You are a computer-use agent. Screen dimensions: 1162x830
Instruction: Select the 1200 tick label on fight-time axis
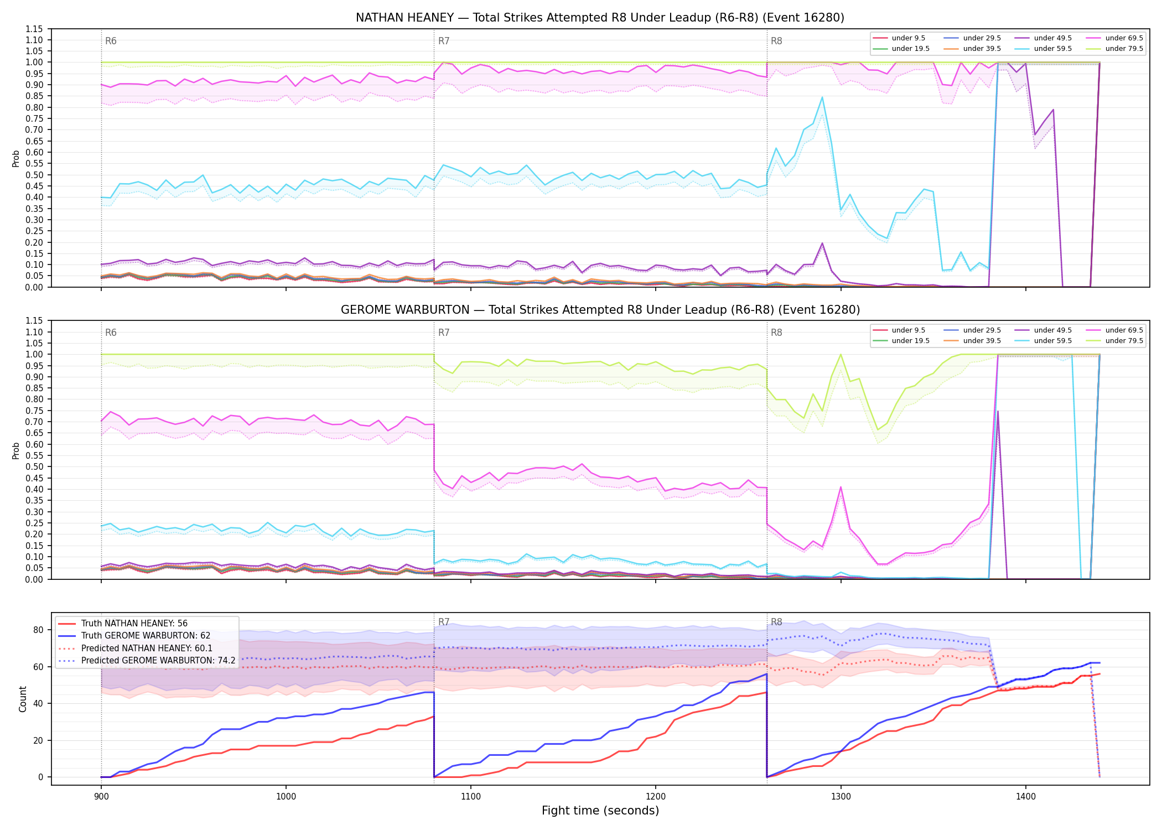tap(656, 796)
